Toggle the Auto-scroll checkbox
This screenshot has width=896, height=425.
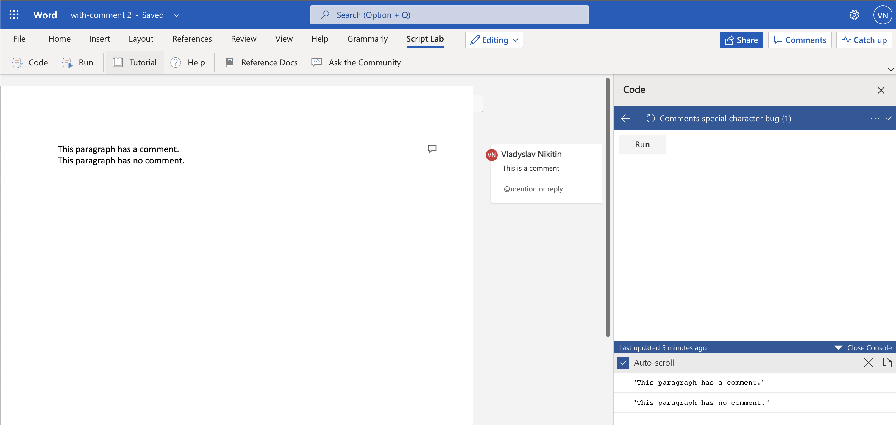pos(623,363)
